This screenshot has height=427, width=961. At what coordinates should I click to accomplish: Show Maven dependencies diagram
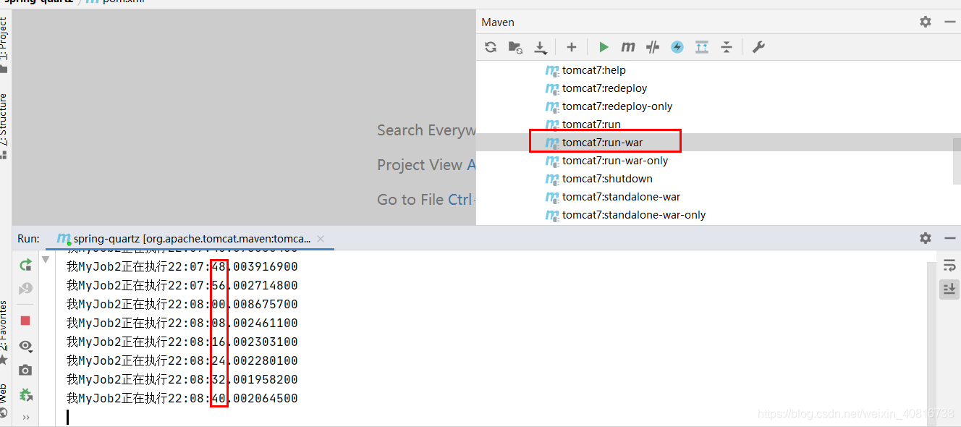[x=702, y=47]
